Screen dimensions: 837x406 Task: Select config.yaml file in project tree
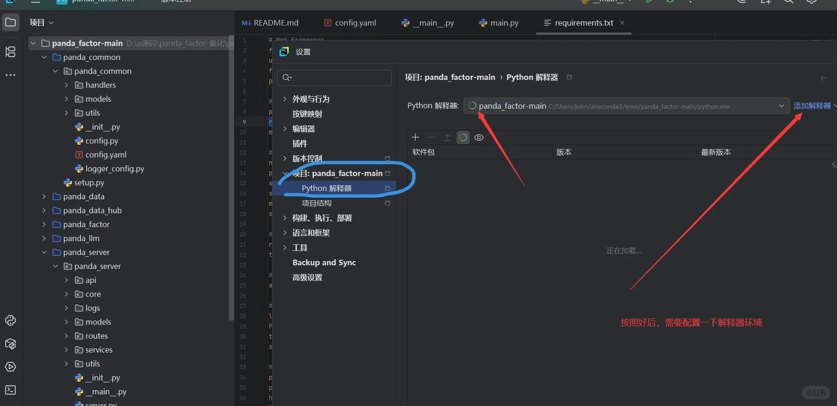tap(101, 155)
